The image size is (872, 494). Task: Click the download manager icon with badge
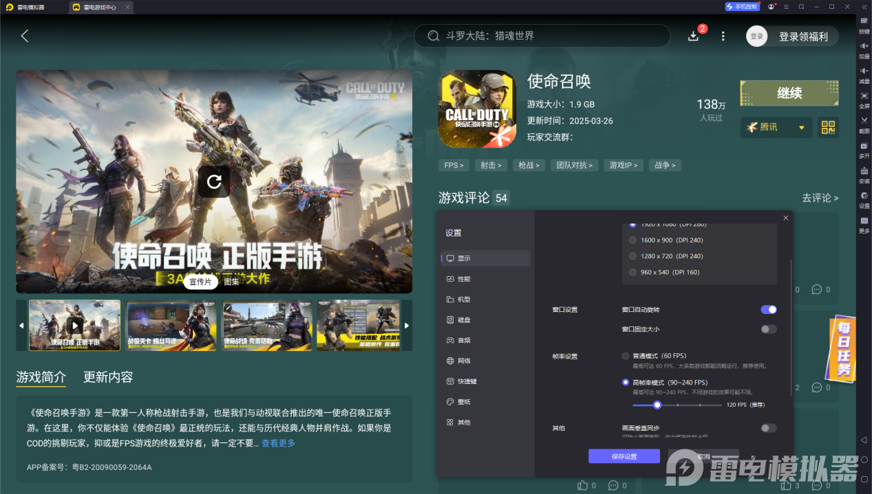694,35
